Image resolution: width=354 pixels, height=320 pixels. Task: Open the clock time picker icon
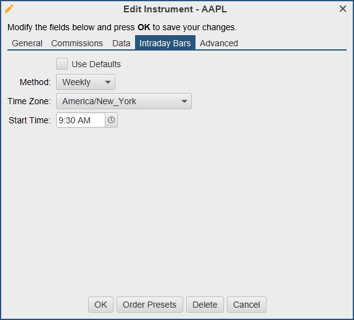coord(111,120)
